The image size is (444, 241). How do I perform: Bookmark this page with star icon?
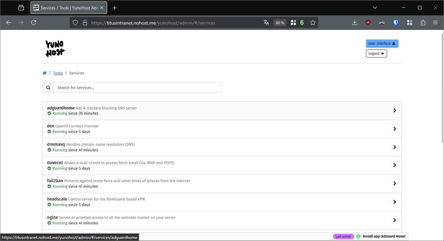pos(313,23)
